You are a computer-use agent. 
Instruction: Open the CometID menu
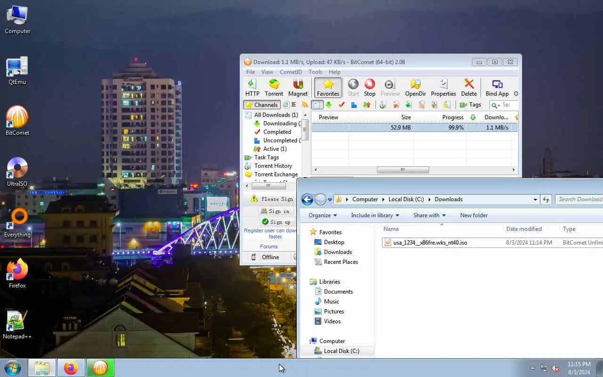point(291,72)
